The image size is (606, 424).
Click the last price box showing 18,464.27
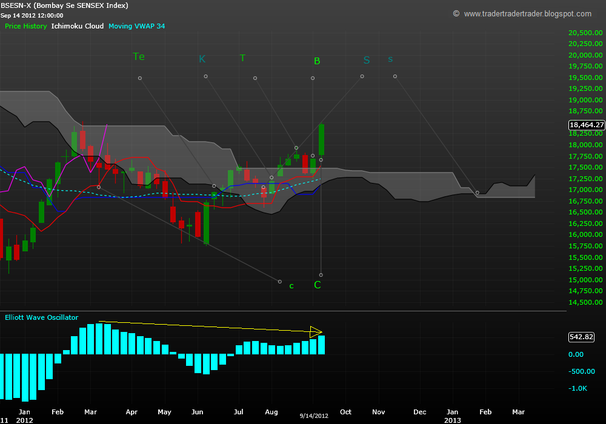pos(585,125)
